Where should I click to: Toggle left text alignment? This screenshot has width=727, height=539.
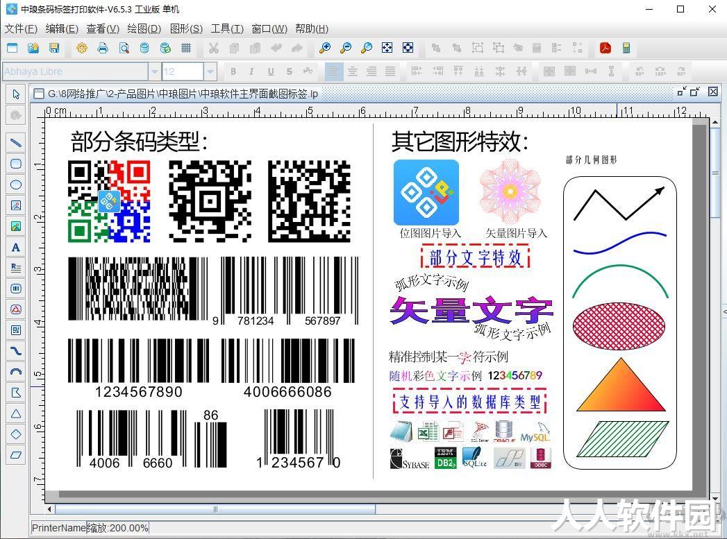tap(333, 71)
